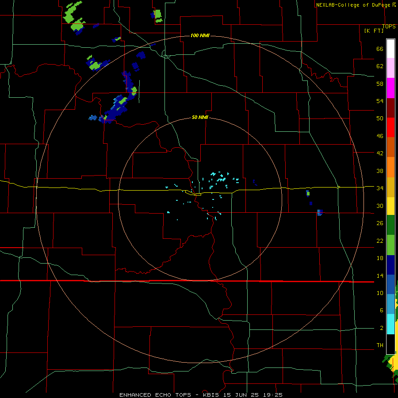Image resolution: width=398 pixels, height=398 pixels.
Task: Click legend value '18'
Action: 380,258
